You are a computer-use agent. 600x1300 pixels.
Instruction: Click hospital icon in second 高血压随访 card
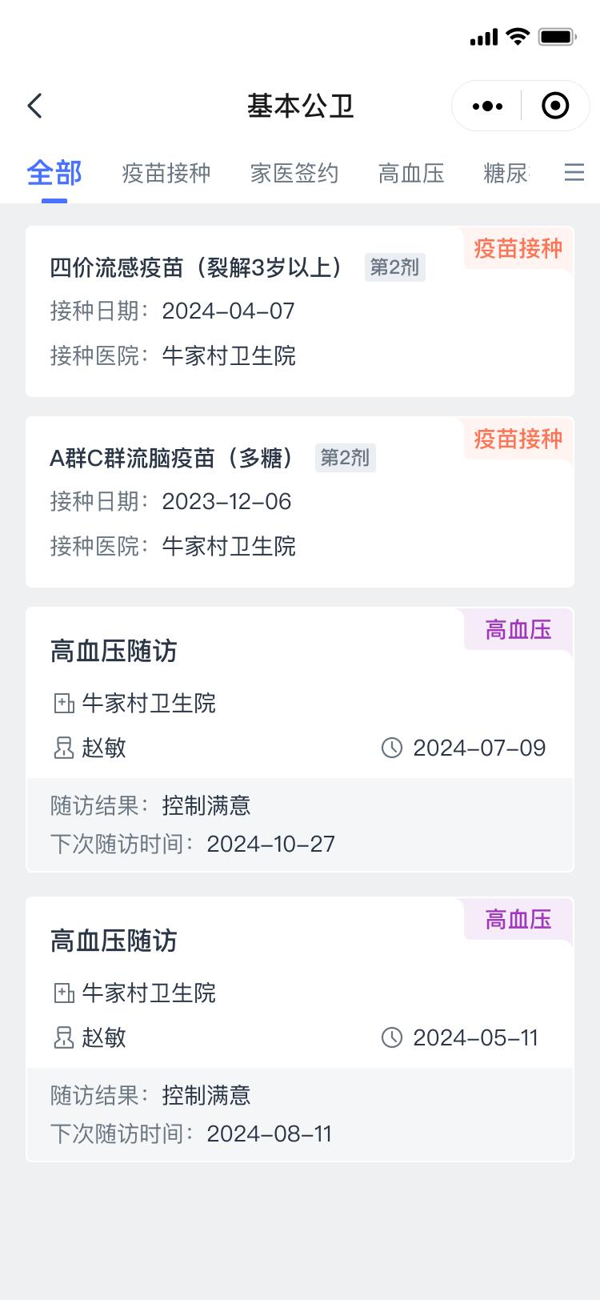click(x=63, y=993)
